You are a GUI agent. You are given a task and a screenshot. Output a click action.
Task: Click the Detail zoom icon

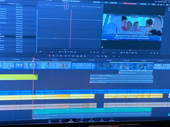(102, 56)
